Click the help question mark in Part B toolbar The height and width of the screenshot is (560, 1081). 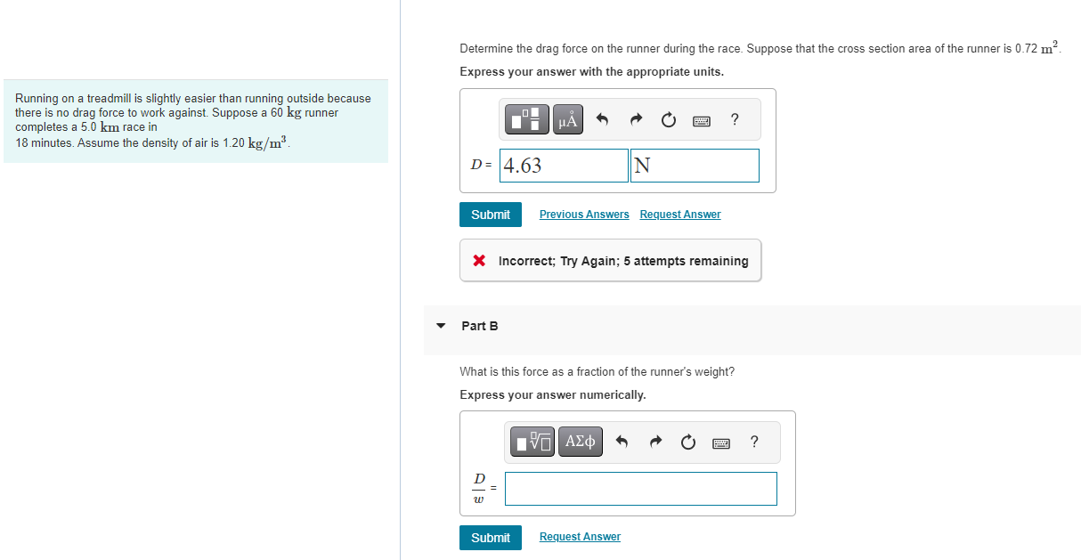[x=753, y=442]
